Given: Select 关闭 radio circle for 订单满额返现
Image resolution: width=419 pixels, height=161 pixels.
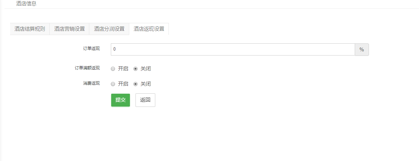Looking at the screenshot, I should pyautogui.click(x=135, y=69).
